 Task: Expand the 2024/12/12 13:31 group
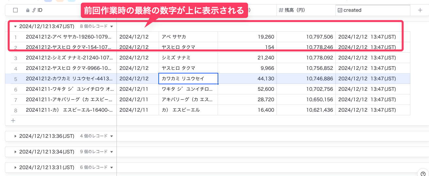(x=15, y=168)
